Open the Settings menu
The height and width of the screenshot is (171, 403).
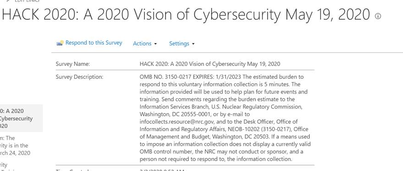179,44
